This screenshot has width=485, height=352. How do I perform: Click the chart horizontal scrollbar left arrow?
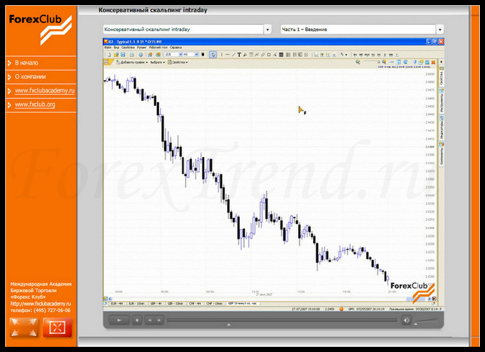coord(111,299)
